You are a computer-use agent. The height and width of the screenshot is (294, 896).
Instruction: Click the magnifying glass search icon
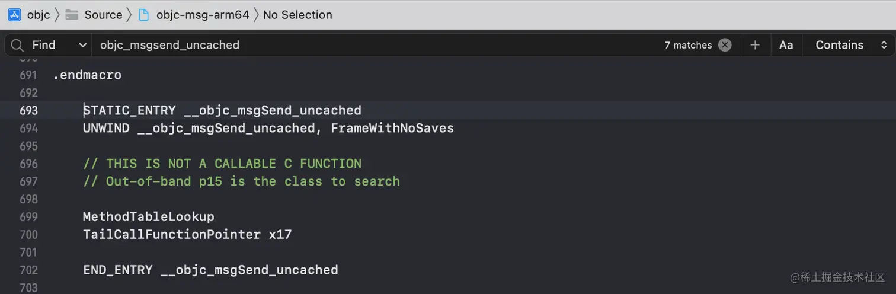[17, 45]
